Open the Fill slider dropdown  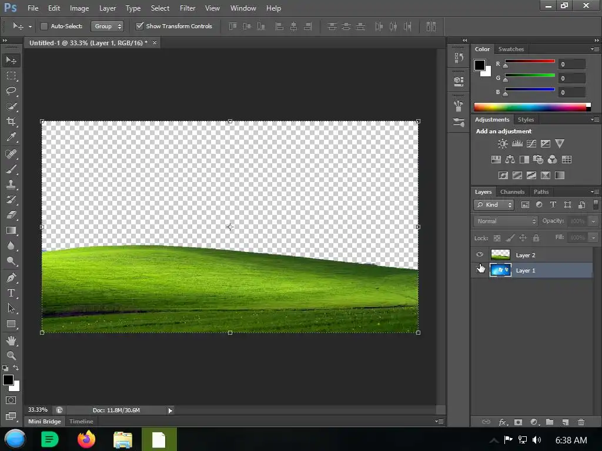[x=594, y=238]
